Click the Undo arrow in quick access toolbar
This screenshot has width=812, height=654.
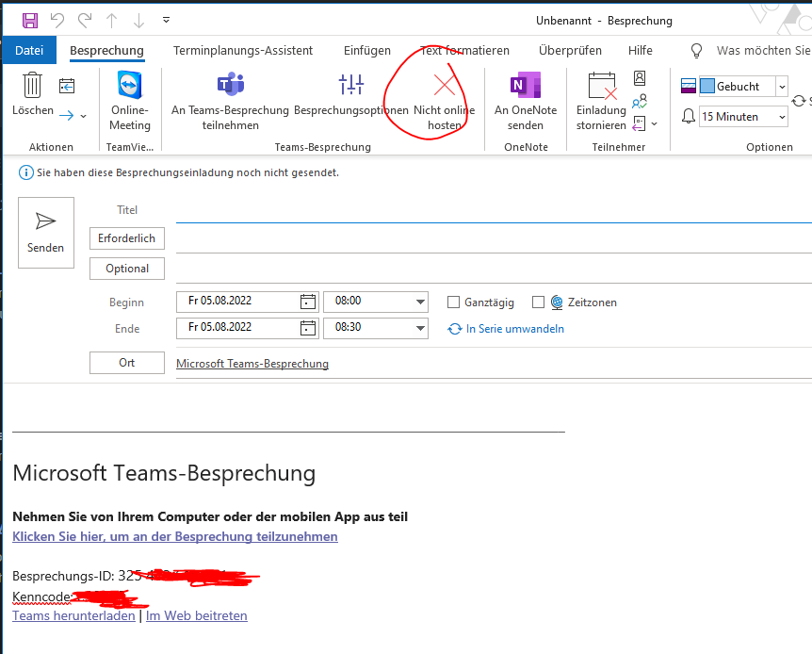(x=57, y=21)
